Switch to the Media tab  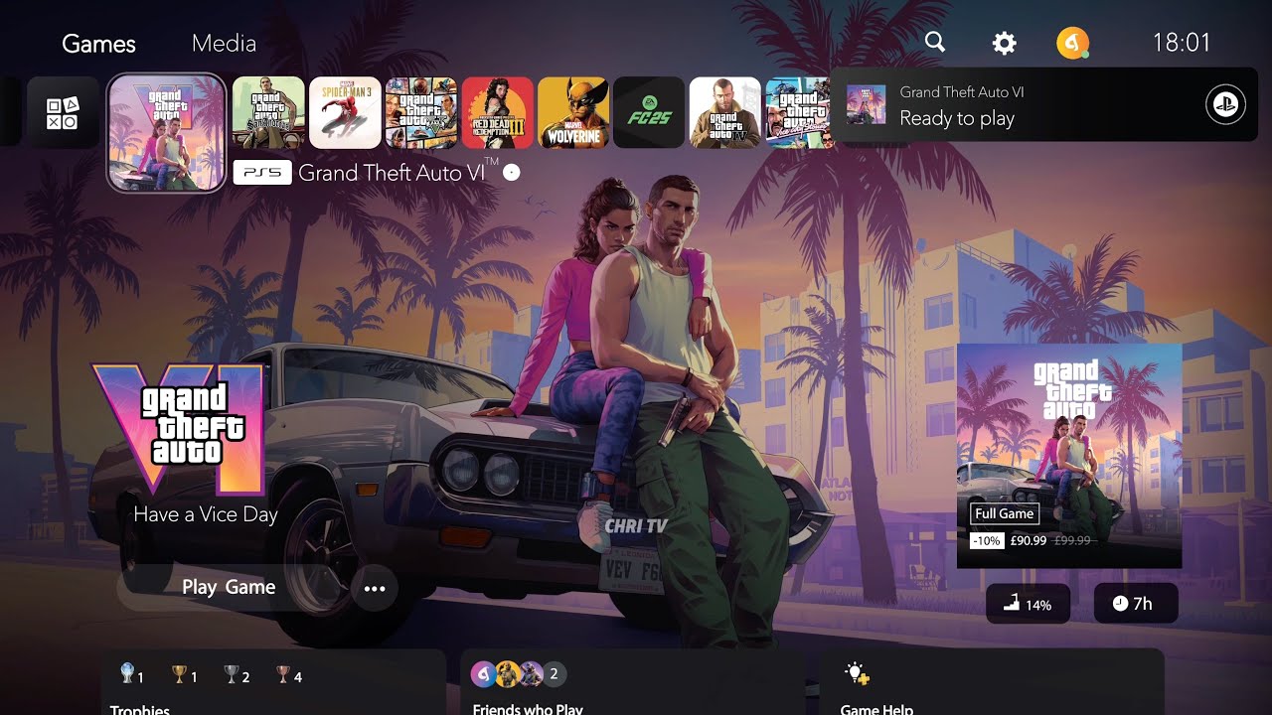(x=224, y=44)
